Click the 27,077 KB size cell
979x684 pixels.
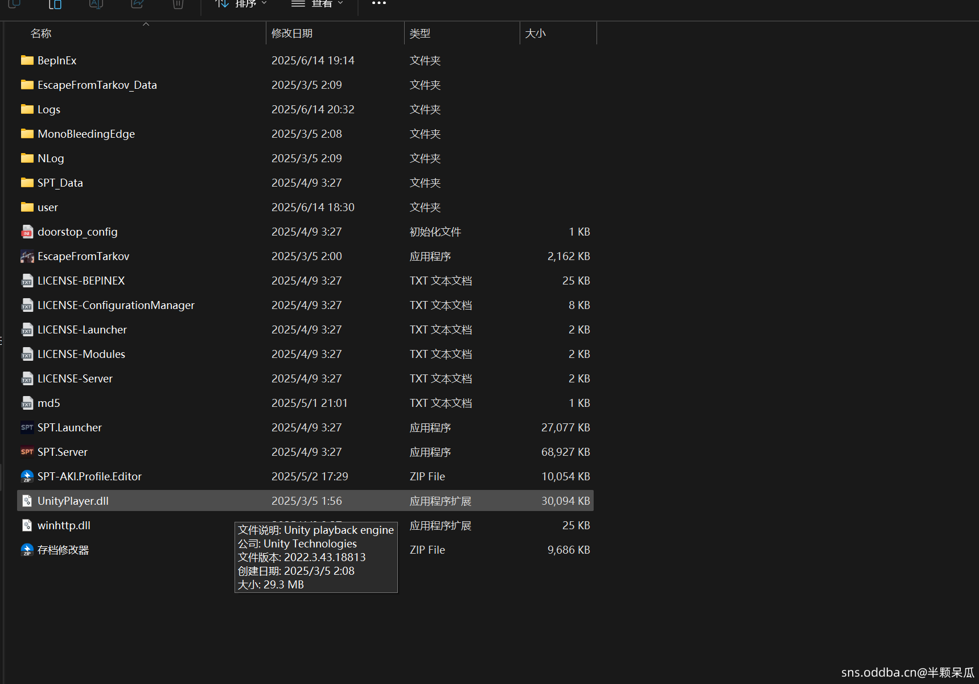point(566,427)
